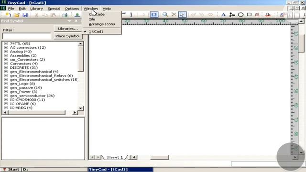Choose Cascade from the Window menu
The image size is (306, 172).
point(97,14)
